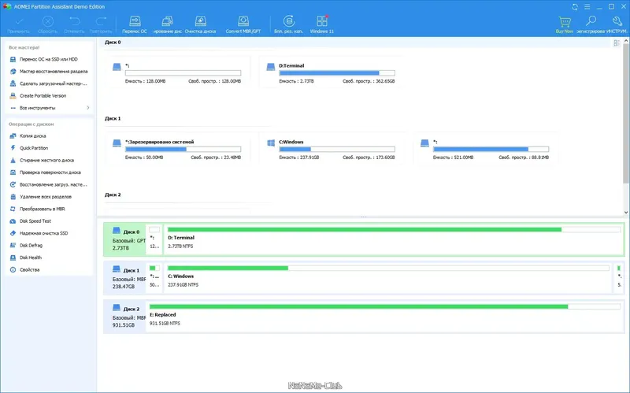Open the free backup (рез. коп.) toolbar tool
Viewport: 630px width, 393px height.
click(288, 24)
